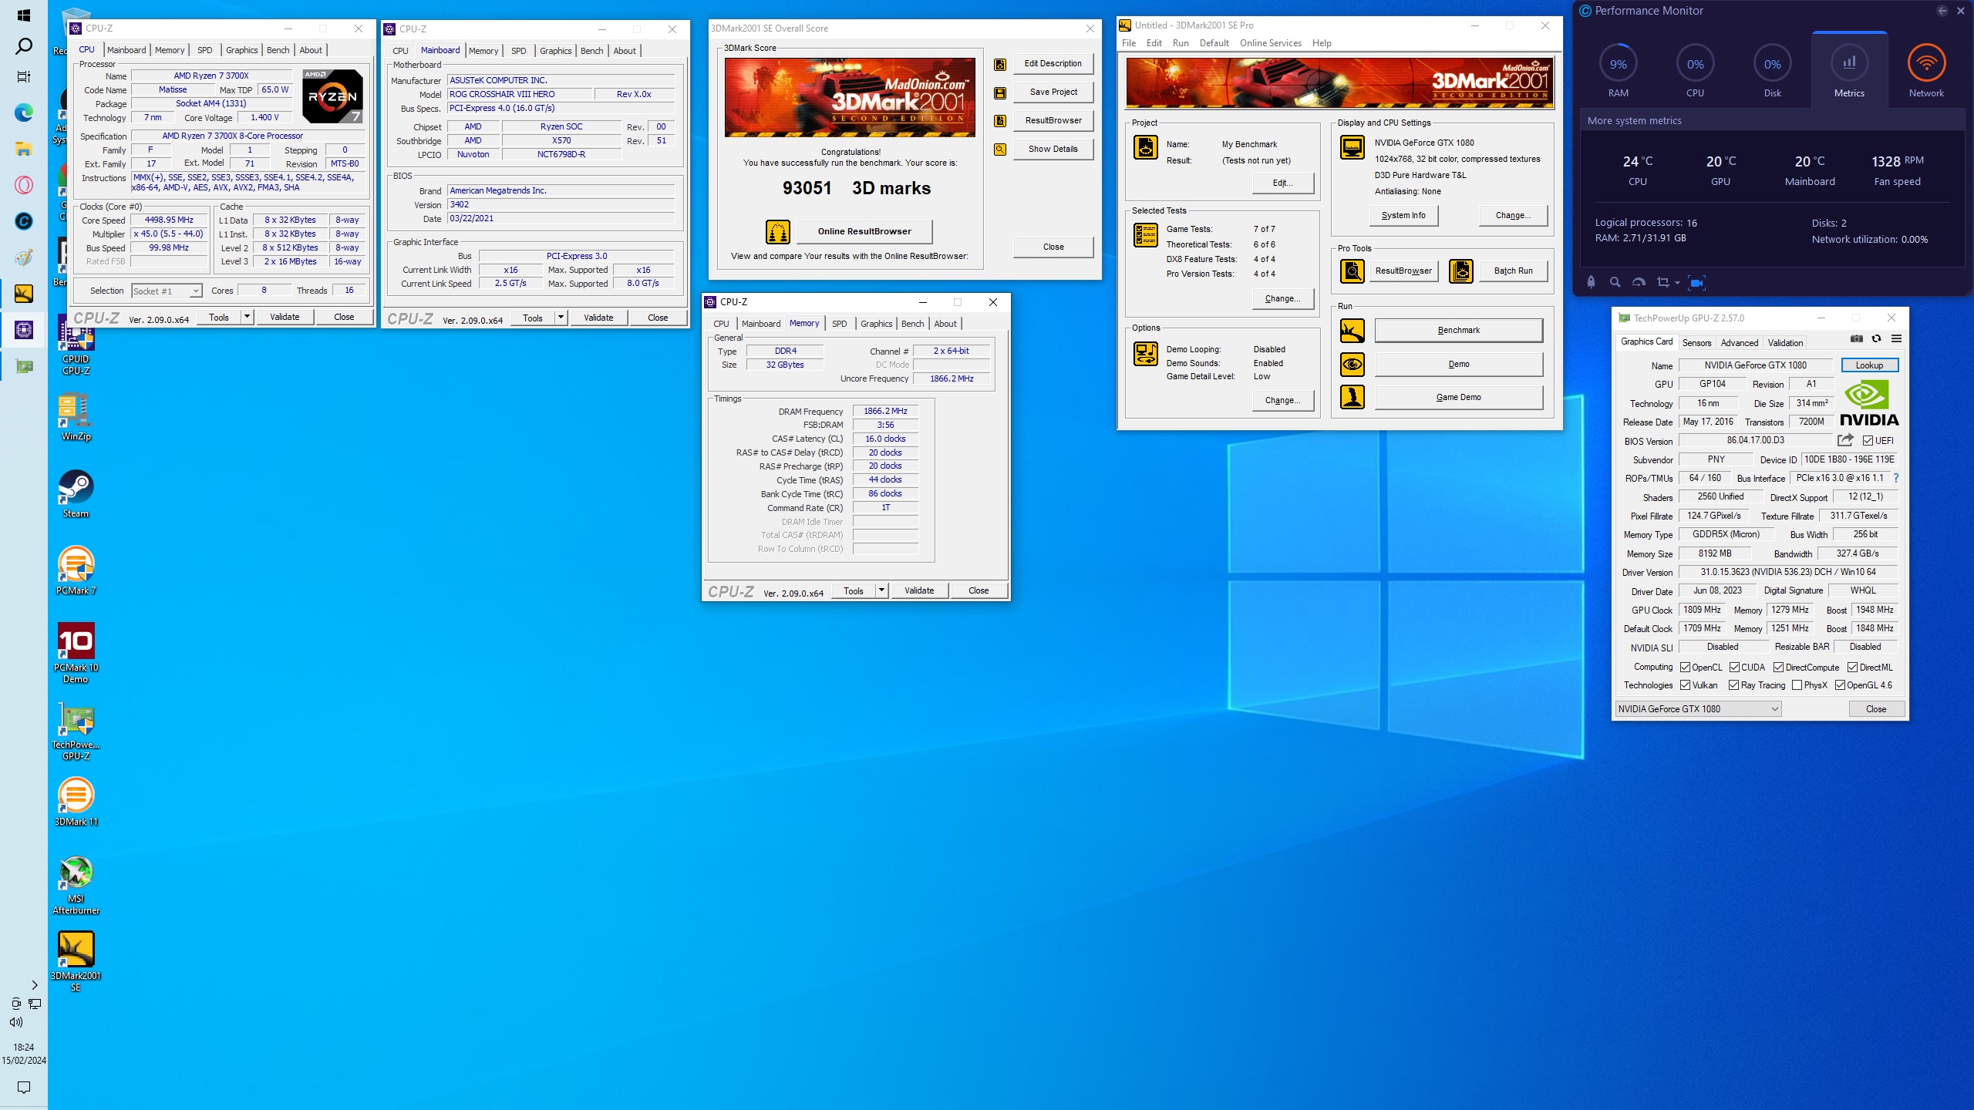Click the Project icon in 3DMark2001 window
This screenshot has height=1110, width=1974.
pyautogui.click(x=1146, y=146)
